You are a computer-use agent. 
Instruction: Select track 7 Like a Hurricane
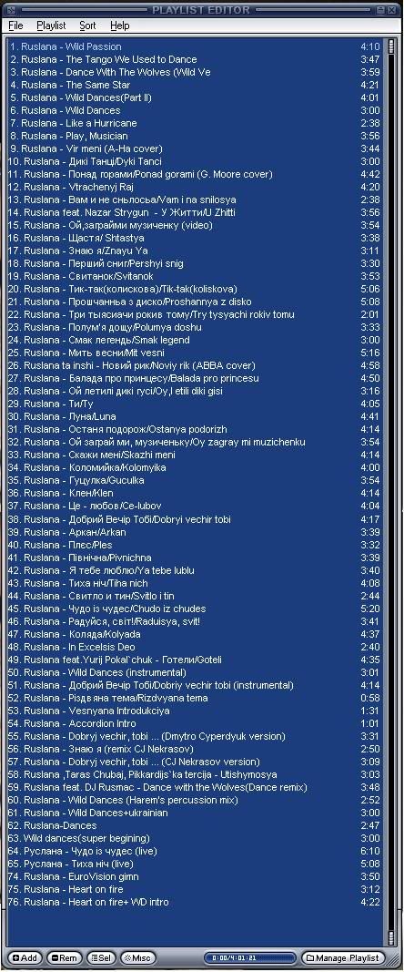coord(196,123)
